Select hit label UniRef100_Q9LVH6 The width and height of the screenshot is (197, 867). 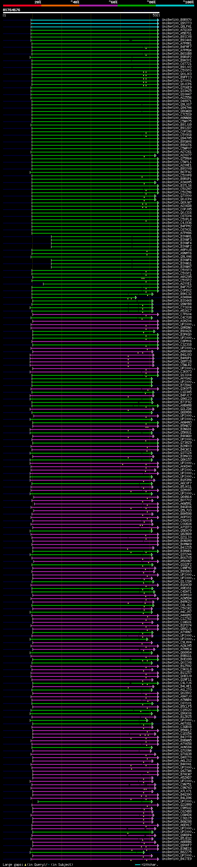point(177,257)
